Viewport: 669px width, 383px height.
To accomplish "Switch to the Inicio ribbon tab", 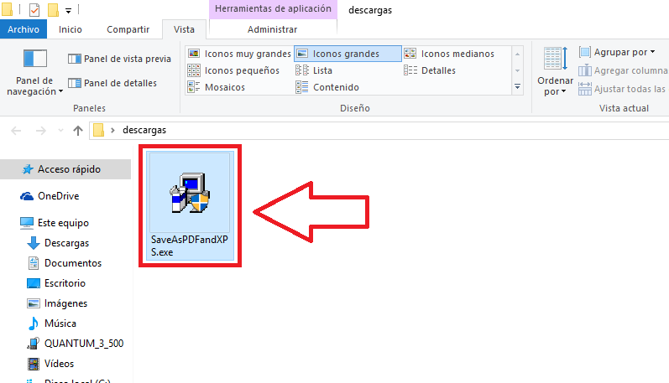I will (71, 29).
